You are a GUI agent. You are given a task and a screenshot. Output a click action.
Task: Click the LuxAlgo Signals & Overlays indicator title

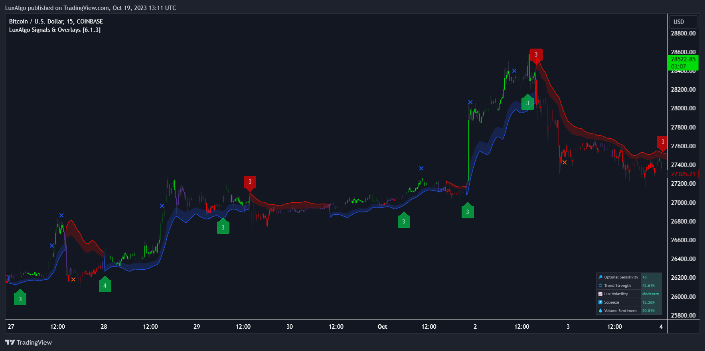[x=55, y=30]
